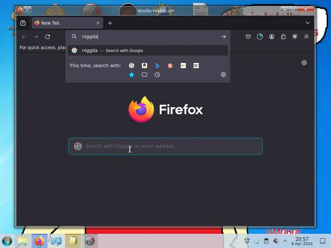The width and height of the screenshot is (331, 248).
Task: Open search settings gear in dropdown
Action: (223, 75)
